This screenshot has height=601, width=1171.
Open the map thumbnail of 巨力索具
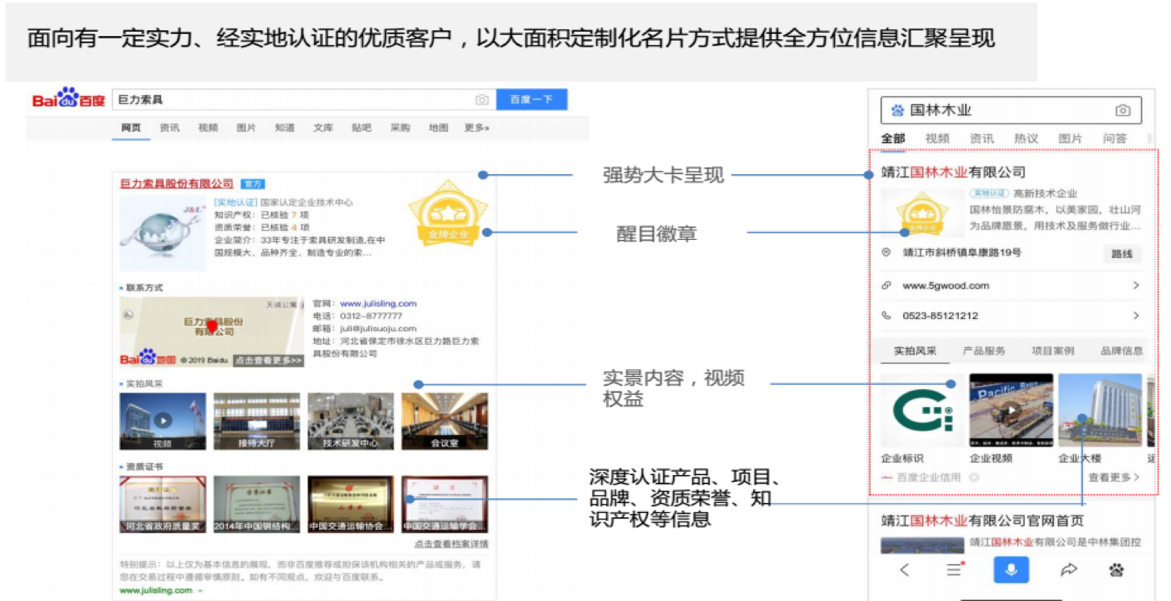coord(212,332)
